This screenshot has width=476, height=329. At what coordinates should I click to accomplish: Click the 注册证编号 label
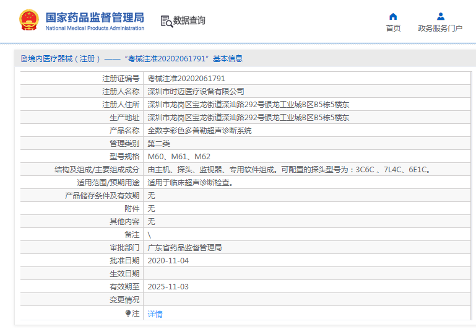121,79
